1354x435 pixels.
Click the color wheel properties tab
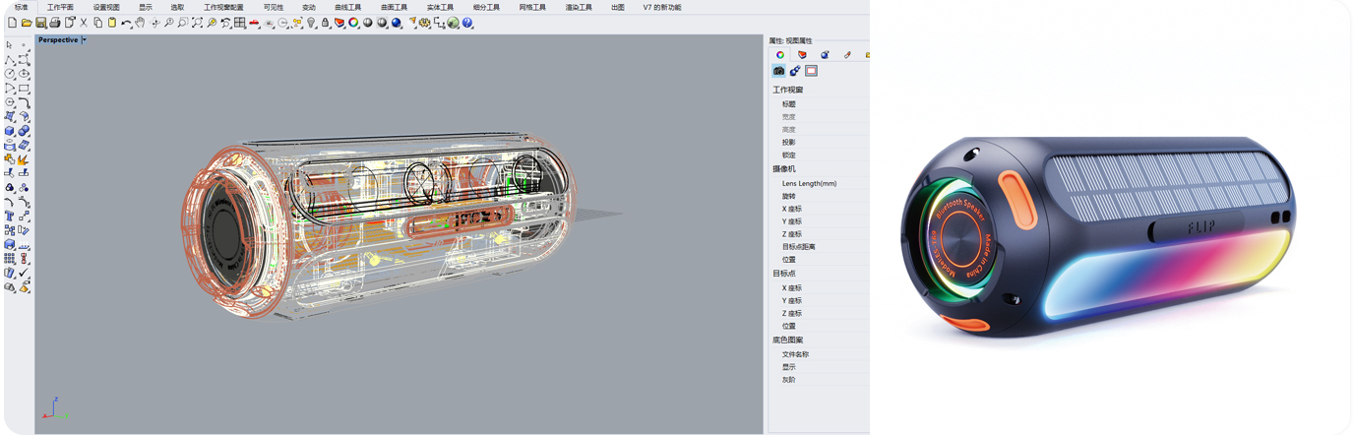tap(780, 55)
